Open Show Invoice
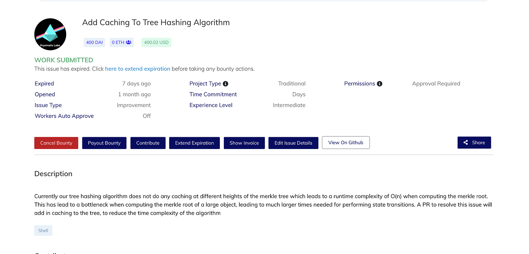 244,143
